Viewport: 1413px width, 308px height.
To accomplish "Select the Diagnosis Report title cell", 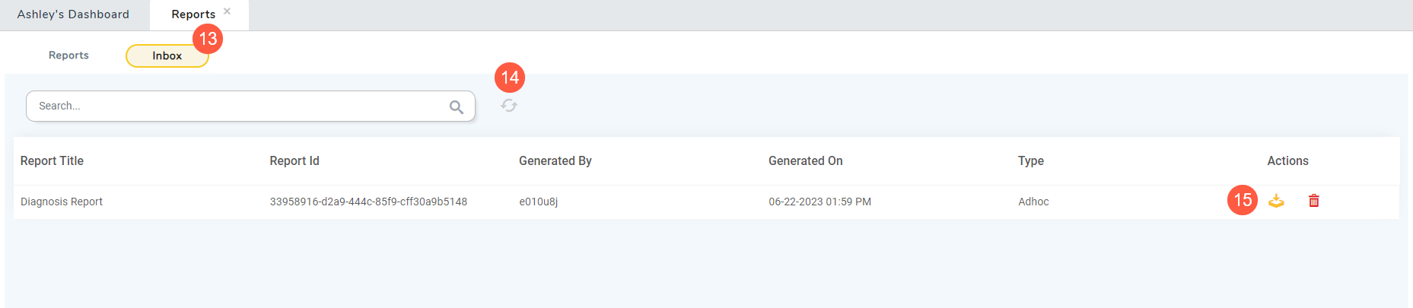I will pyautogui.click(x=62, y=202).
